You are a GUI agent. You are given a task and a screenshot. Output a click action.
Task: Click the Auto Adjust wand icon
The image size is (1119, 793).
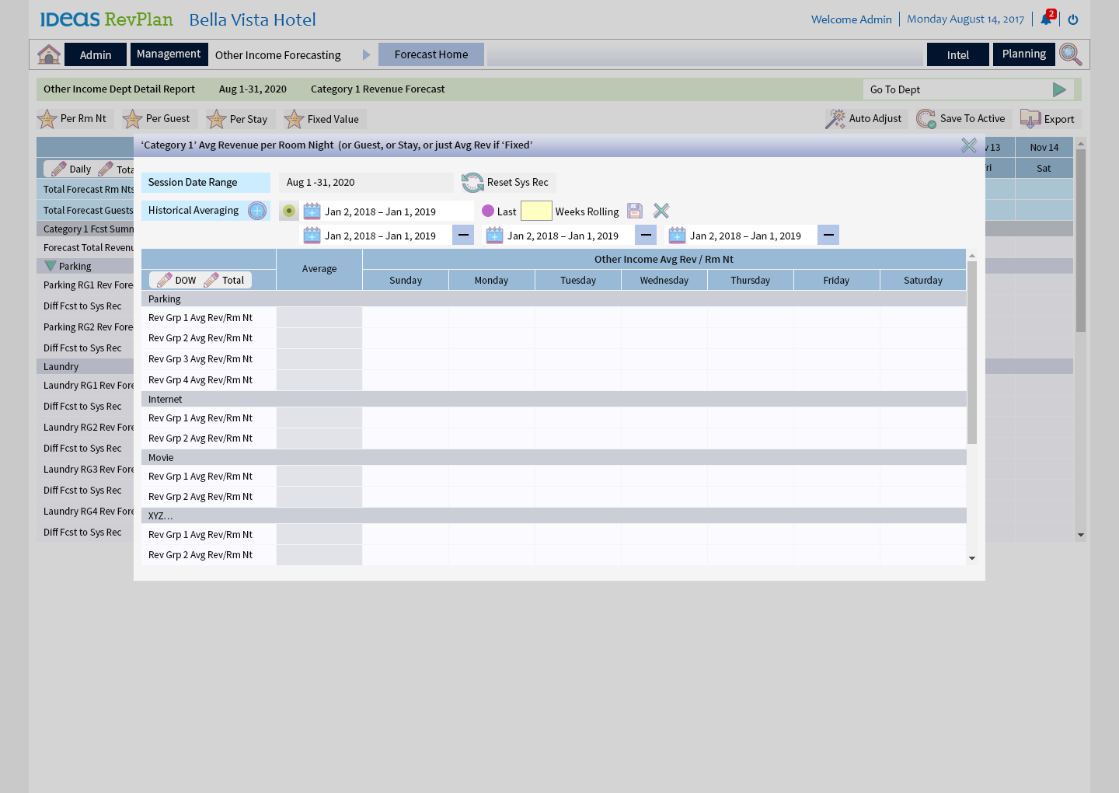pyautogui.click(x=835, y=119)
